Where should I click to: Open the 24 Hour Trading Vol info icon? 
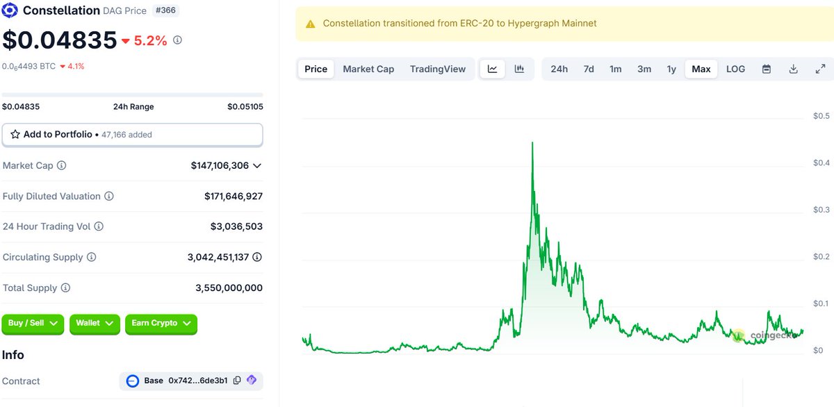[x=99, y=226]
